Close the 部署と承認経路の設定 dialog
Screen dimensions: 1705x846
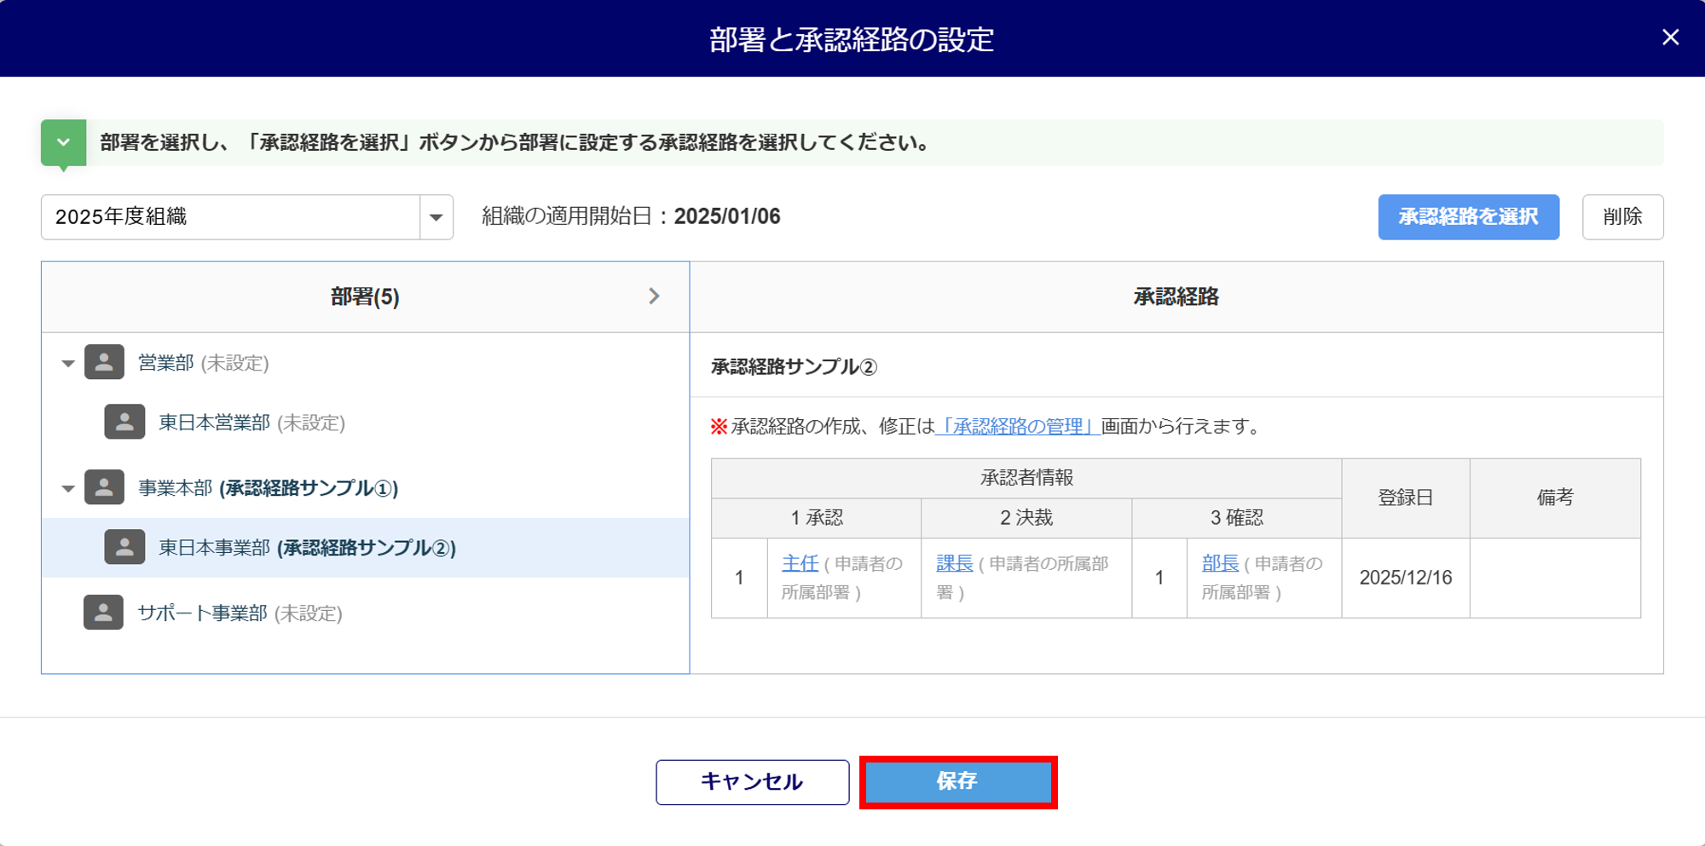coord(1670,37)
